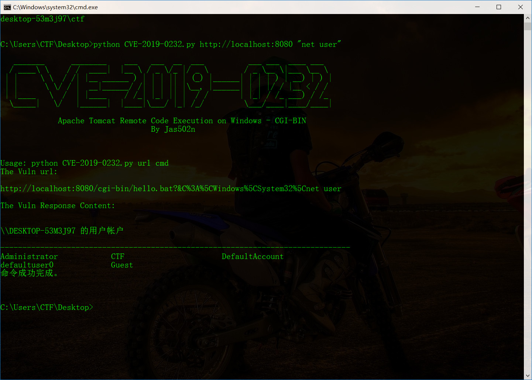The height and width of the screenshot is (380, 532).
Task: Click the 'http://localhost:8080/cgi-bin/hello.bat' URL line
Action: pyautogui.click(x=171, y=189)
